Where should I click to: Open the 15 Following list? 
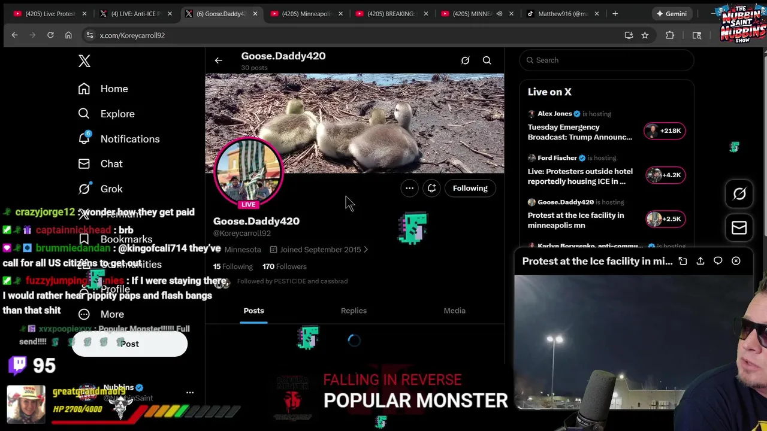(233, 266)
